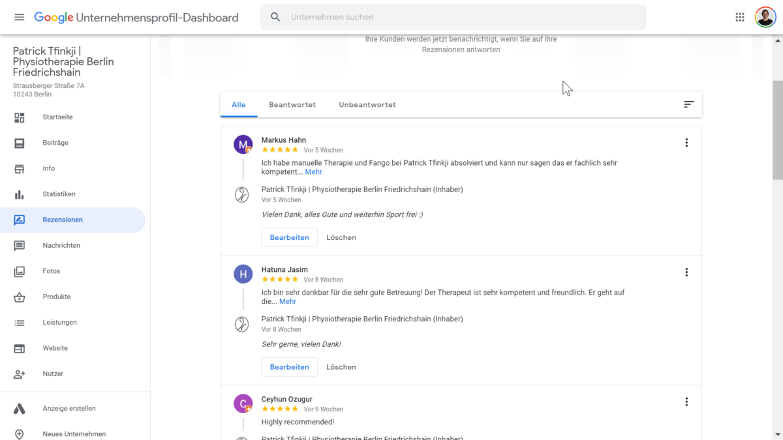Image resolution: width=783 pixels, height=440 pixels.
Task: Click the Neues Unternehmen location icon
Action: 20,434
